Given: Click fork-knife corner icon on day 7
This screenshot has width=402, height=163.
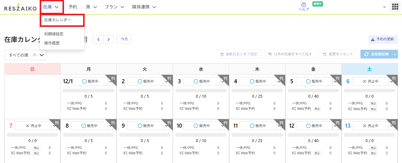Looking at the screenshot, I should [57, 123].
